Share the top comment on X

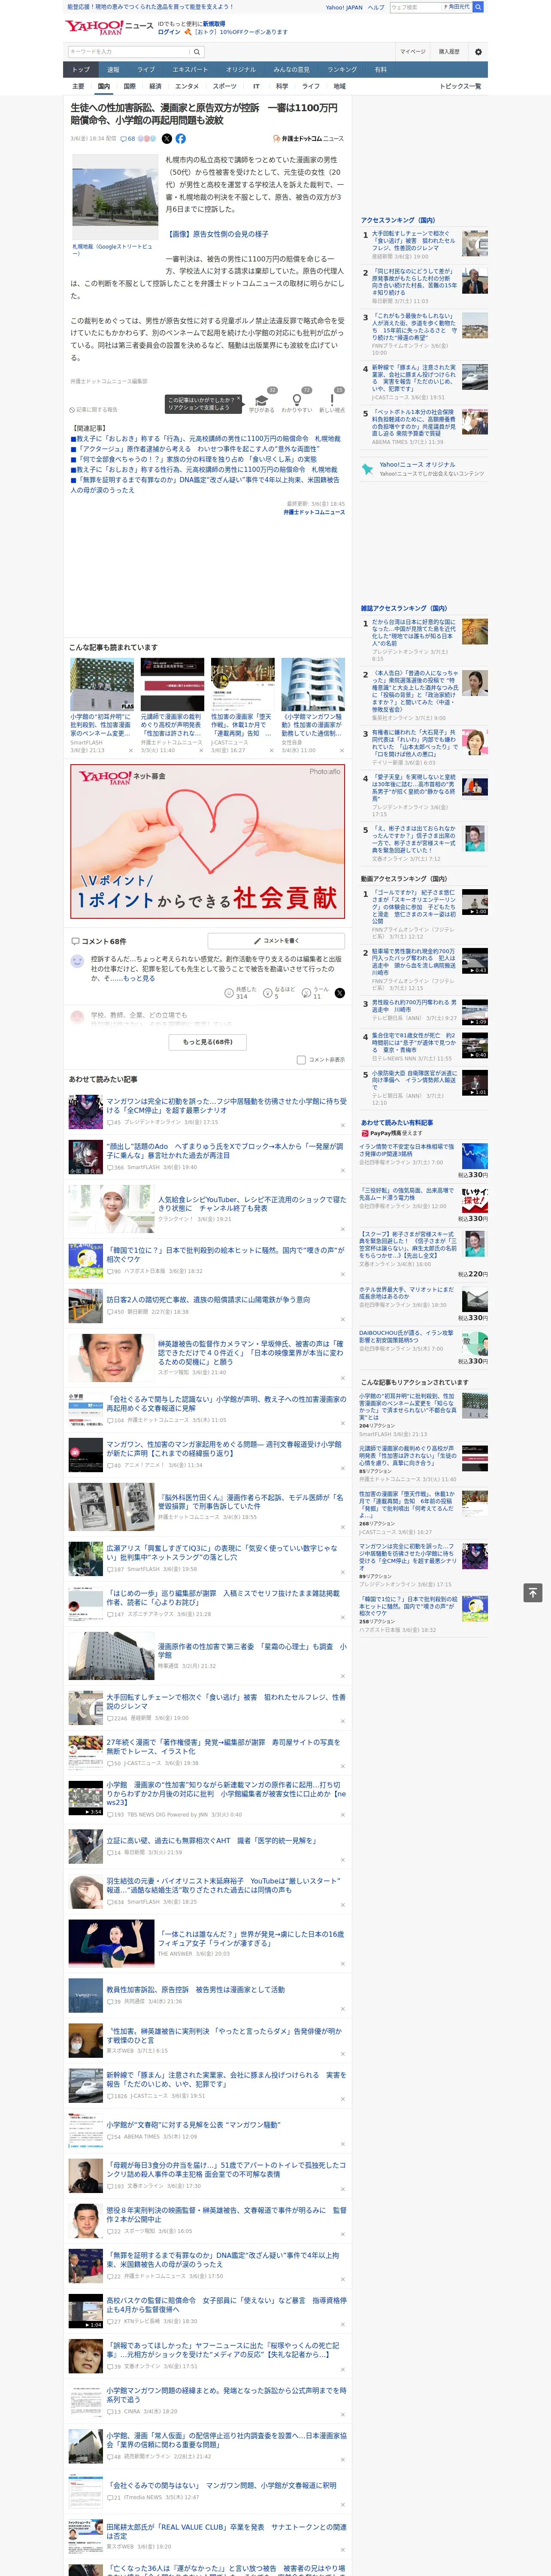tap(340, 993)
